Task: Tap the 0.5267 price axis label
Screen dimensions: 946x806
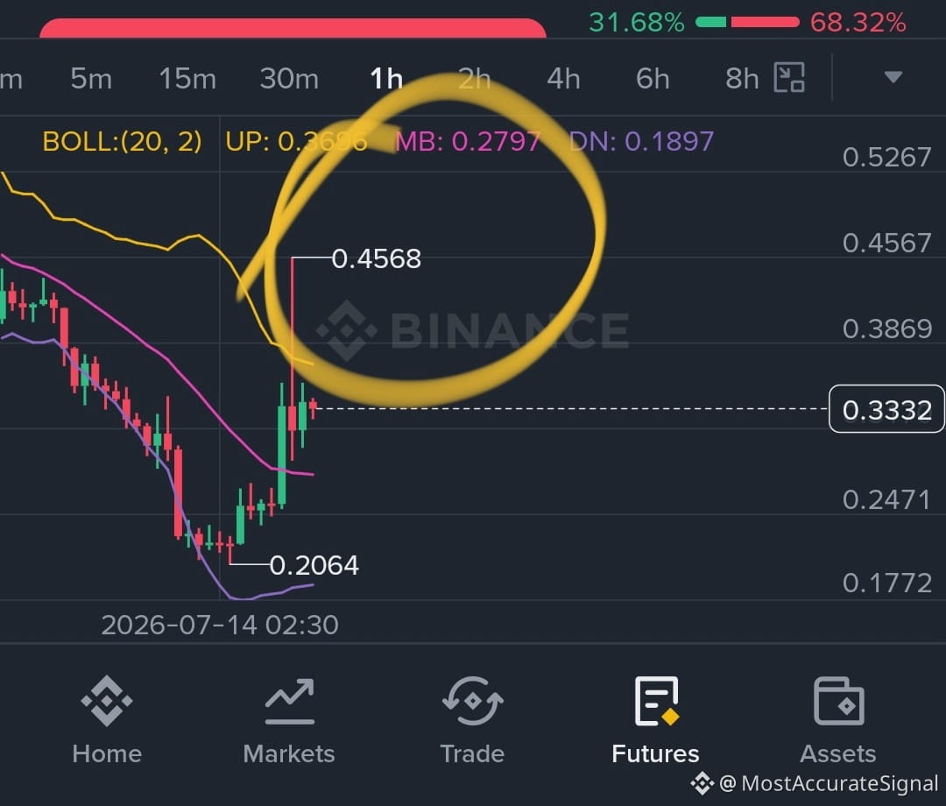Action: (x=886, y=158)
